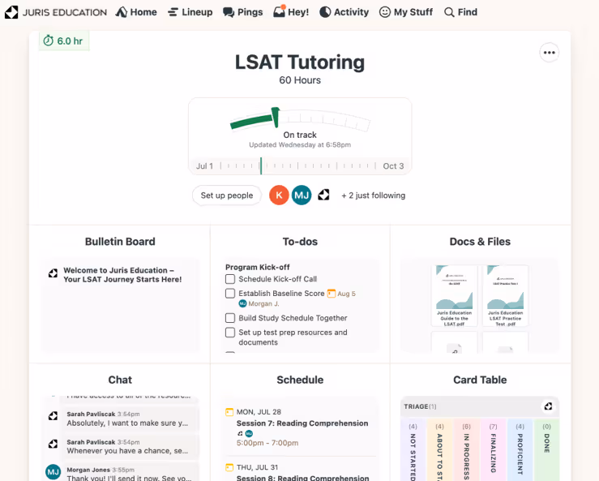Open the Home menu
Image resolution: width=599 pixels, height=481 pixels.
(136, 12)
